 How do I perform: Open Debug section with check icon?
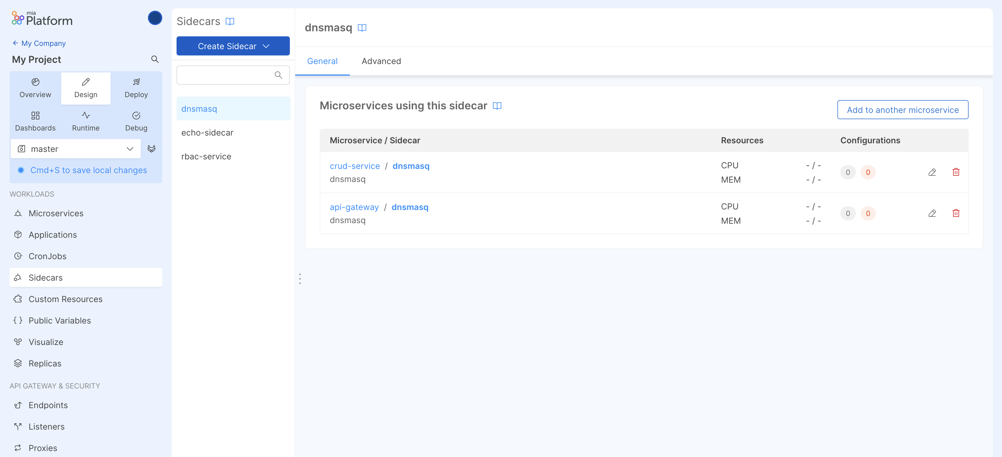(x=136, y=121)
